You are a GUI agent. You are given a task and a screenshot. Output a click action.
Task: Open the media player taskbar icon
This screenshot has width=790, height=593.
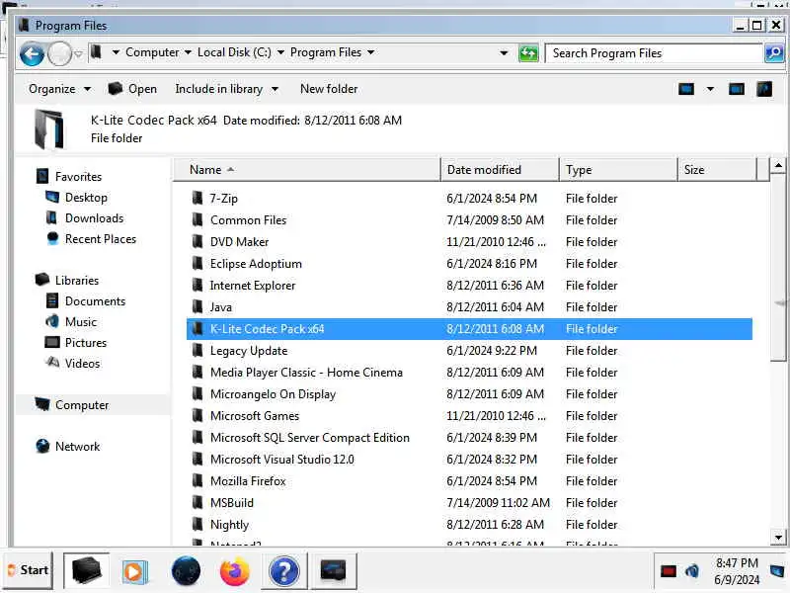134,571
